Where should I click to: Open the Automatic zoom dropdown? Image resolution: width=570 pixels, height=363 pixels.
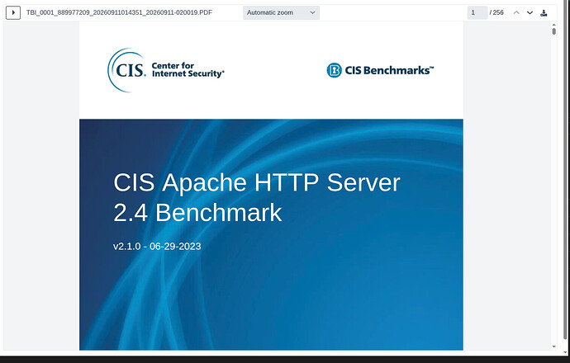point(281,12)
